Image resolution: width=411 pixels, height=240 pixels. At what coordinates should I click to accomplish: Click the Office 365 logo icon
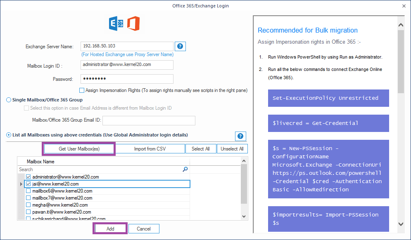pos(133,24)
